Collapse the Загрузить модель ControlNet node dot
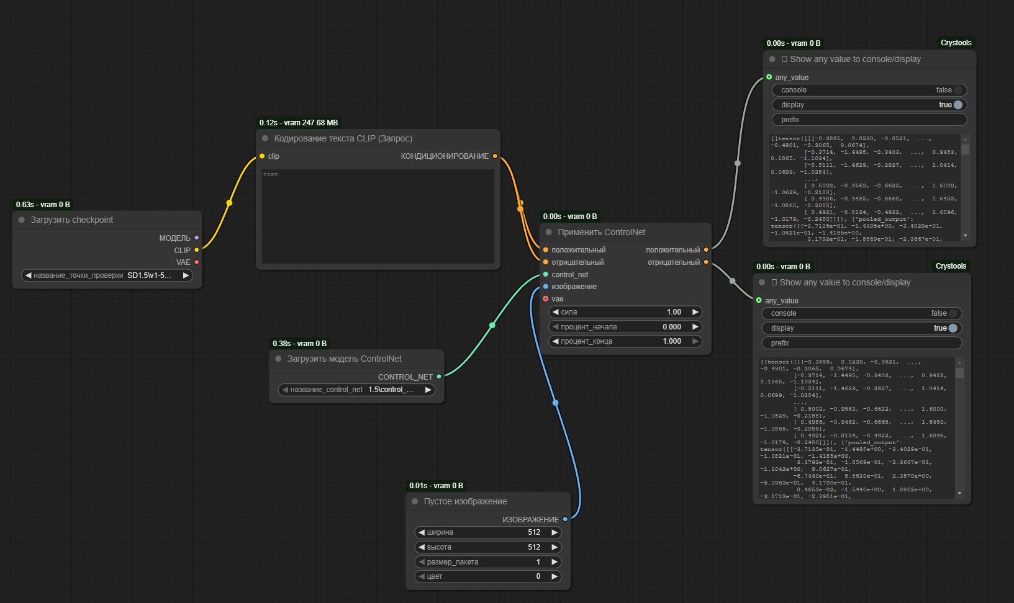 coord(278,359)
